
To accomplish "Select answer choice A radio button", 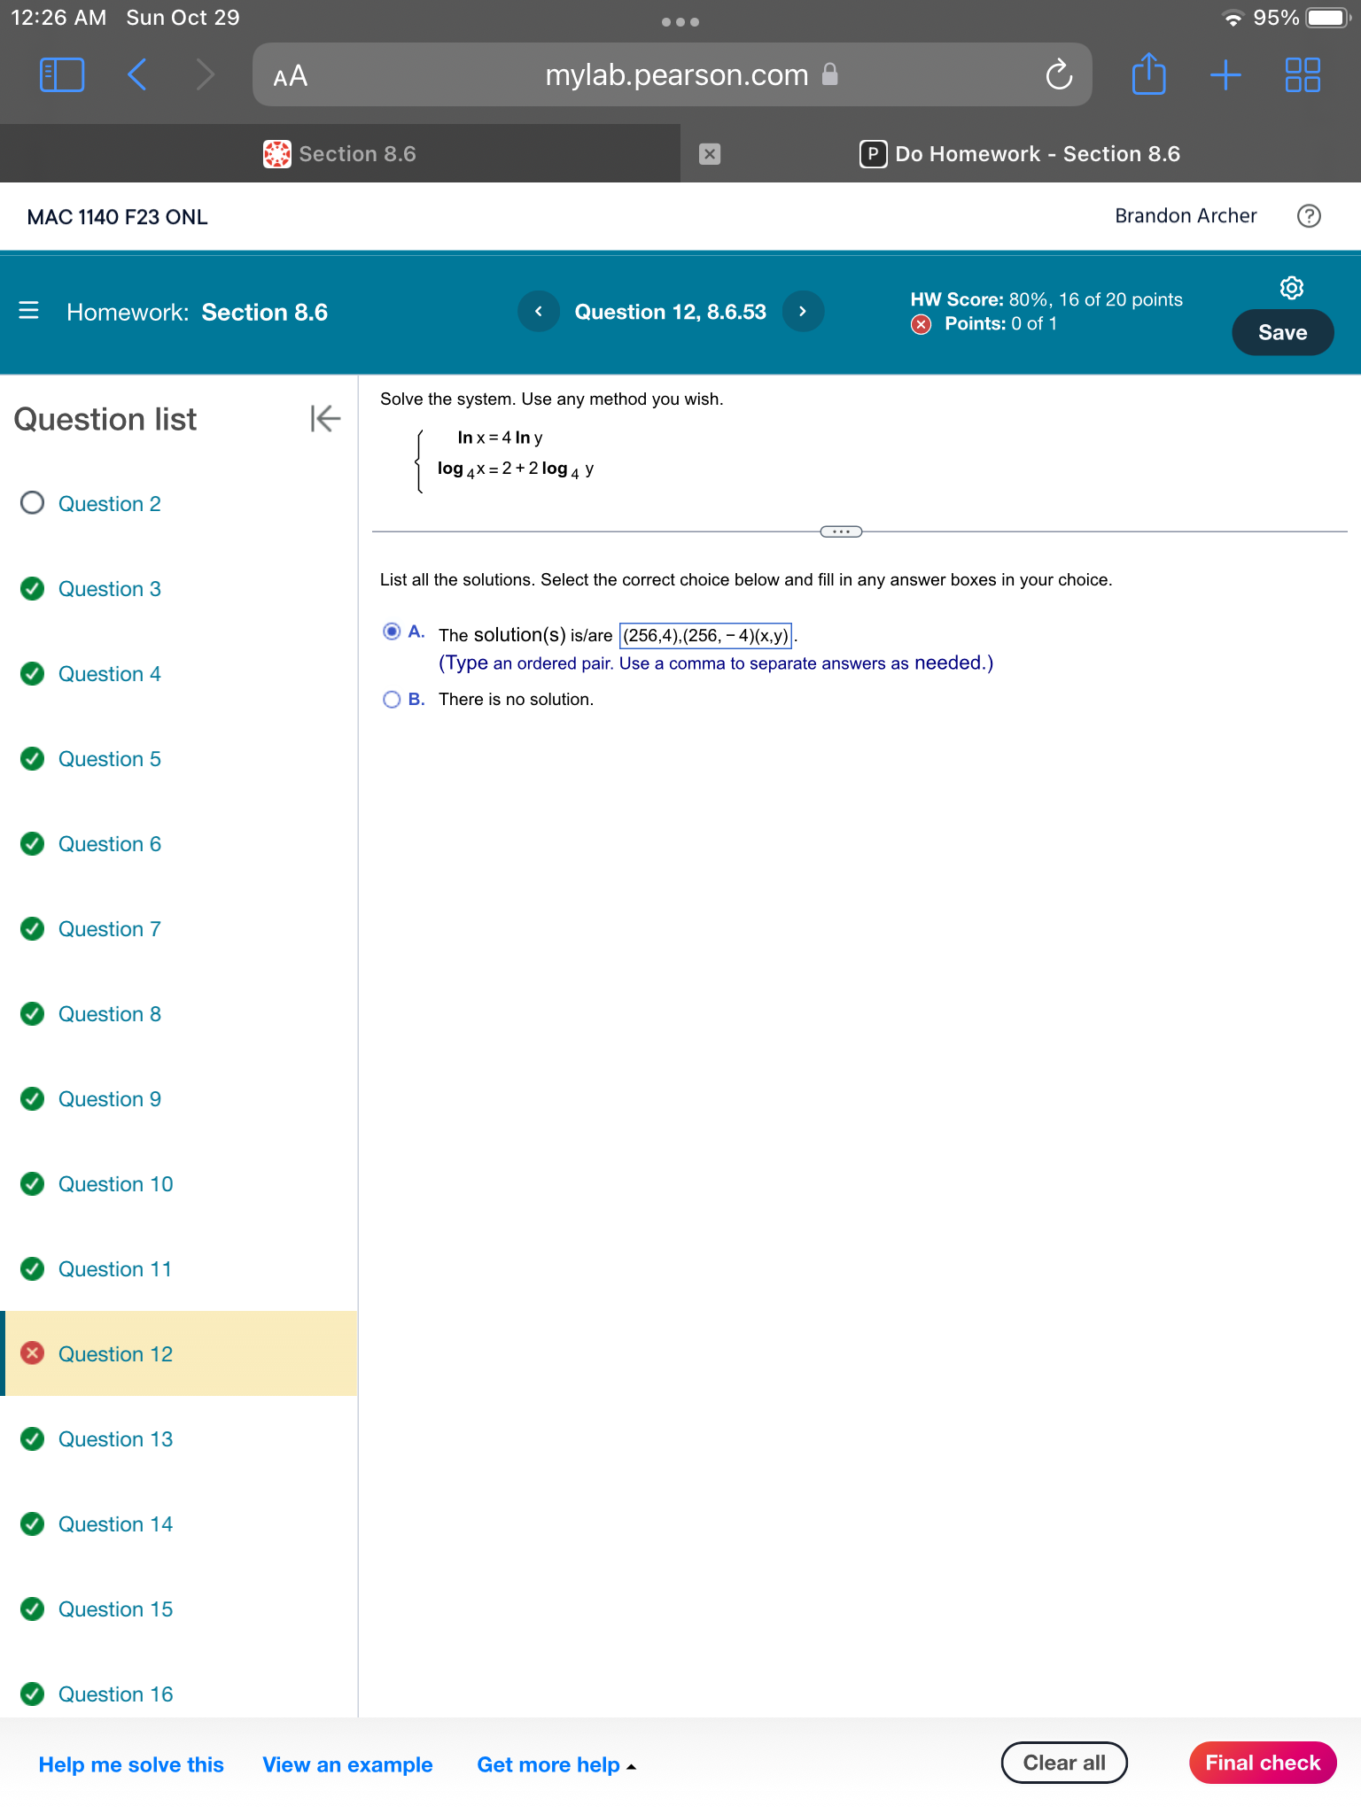I will (x=392, y=632).
